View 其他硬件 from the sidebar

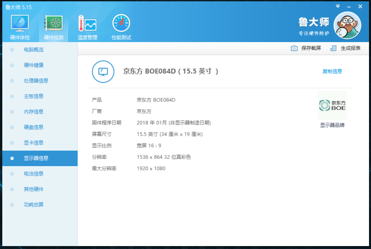tap(40, 189)
